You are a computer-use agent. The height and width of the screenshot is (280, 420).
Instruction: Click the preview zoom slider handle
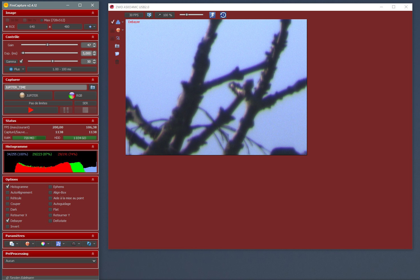click(x=187, y=15)
